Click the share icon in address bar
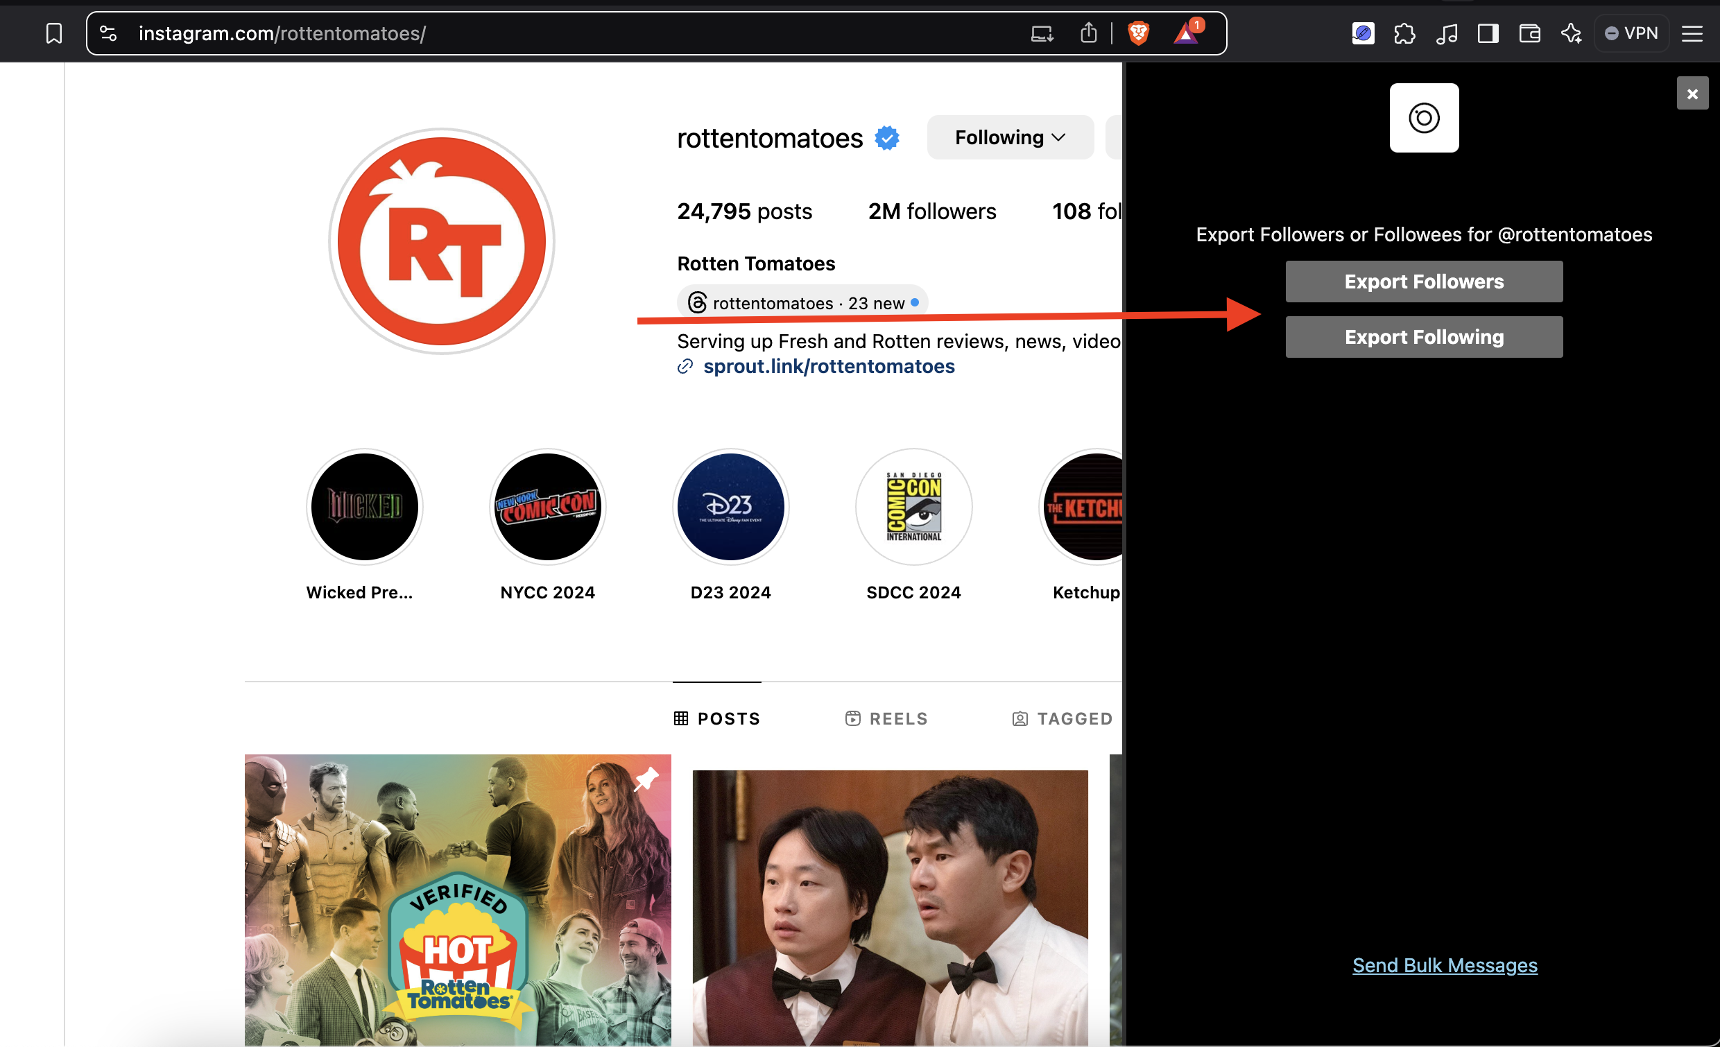The image size is (1720, 1047). click(x=1088, y=33)
